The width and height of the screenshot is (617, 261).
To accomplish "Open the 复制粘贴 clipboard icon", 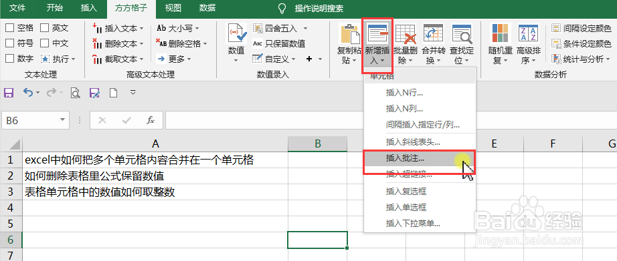I will pyautogui.click(x=349, y=33).
